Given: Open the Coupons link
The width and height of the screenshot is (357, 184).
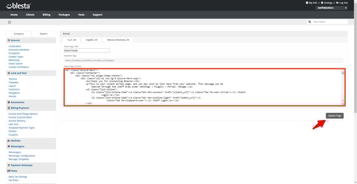Looking at the screenshot, I should [13, 135].
